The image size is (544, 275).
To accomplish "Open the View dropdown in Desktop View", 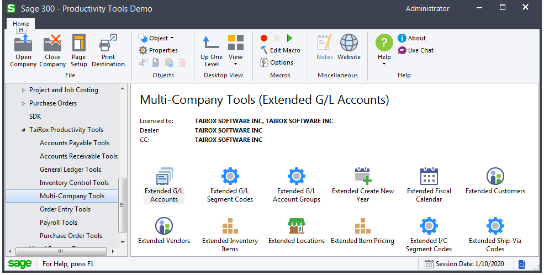I will (236, 49).
